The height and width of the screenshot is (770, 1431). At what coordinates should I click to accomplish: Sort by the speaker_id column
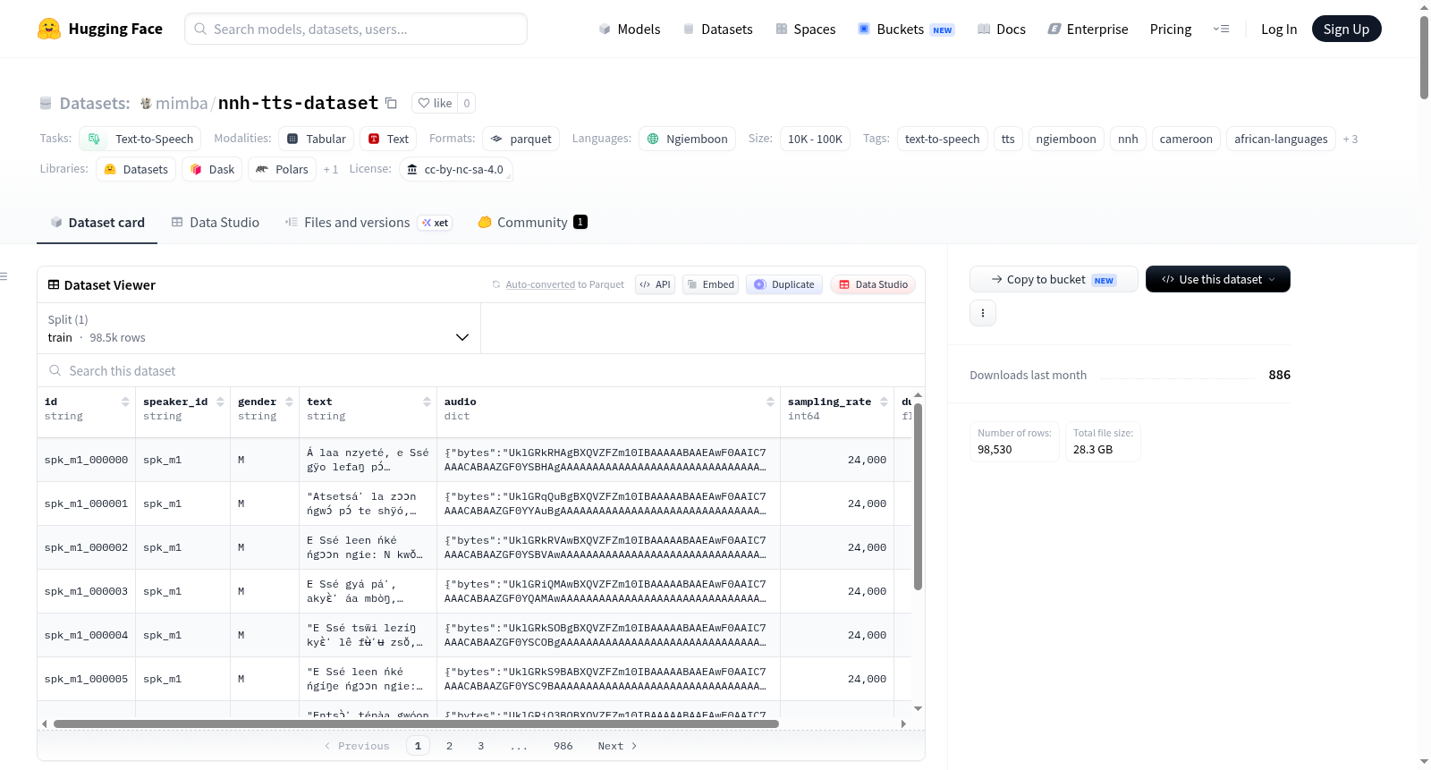pyautogui.click(x=220, y=402)
